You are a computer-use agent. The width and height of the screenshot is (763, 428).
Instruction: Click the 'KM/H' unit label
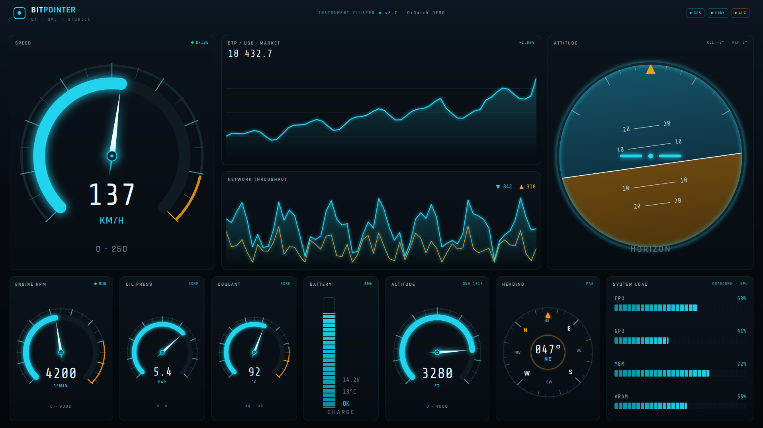coord(112,221)
